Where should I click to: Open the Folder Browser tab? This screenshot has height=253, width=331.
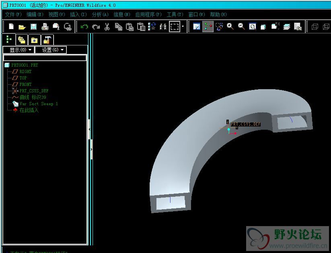click(22, 40)
